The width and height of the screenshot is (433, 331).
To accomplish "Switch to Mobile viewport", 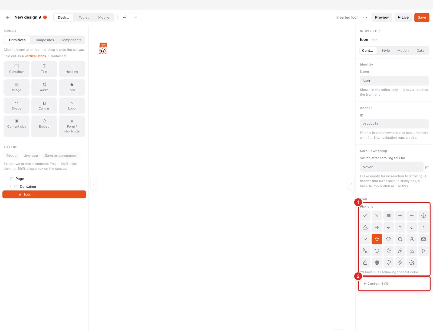I will (x=104, y=17).
